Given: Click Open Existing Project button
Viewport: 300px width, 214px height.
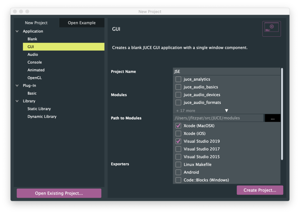Looking at the screenshot, I should click(59, 193).
